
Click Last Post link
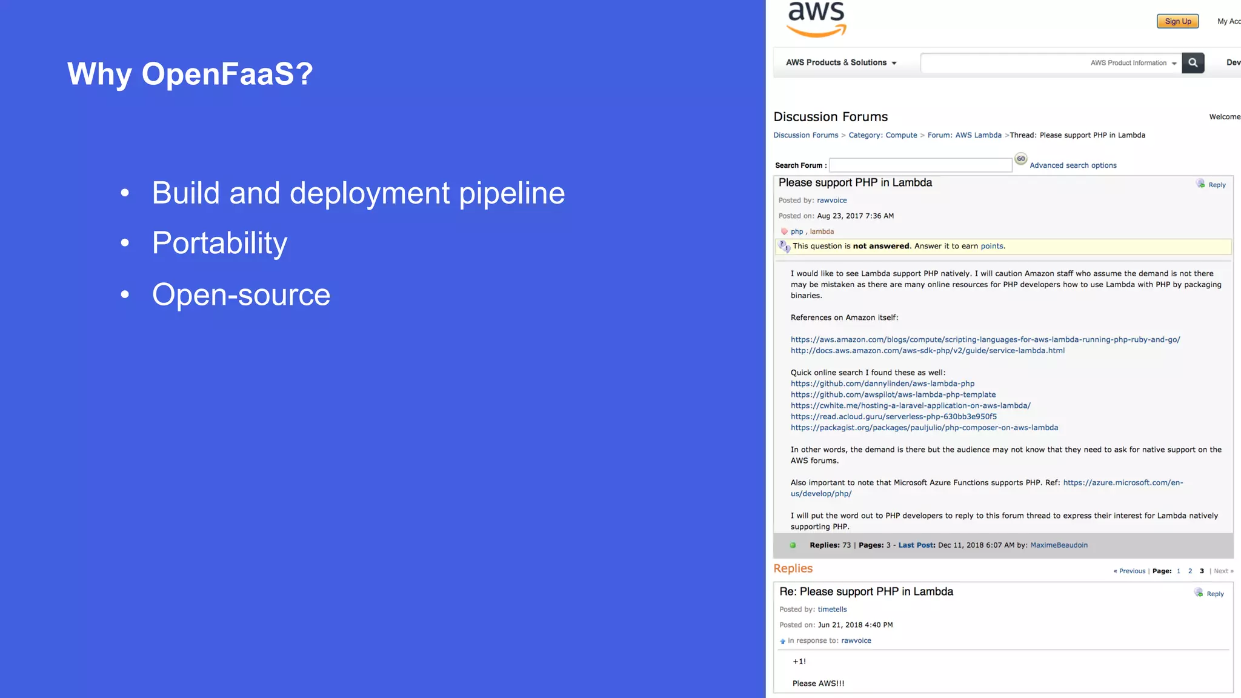916,545
